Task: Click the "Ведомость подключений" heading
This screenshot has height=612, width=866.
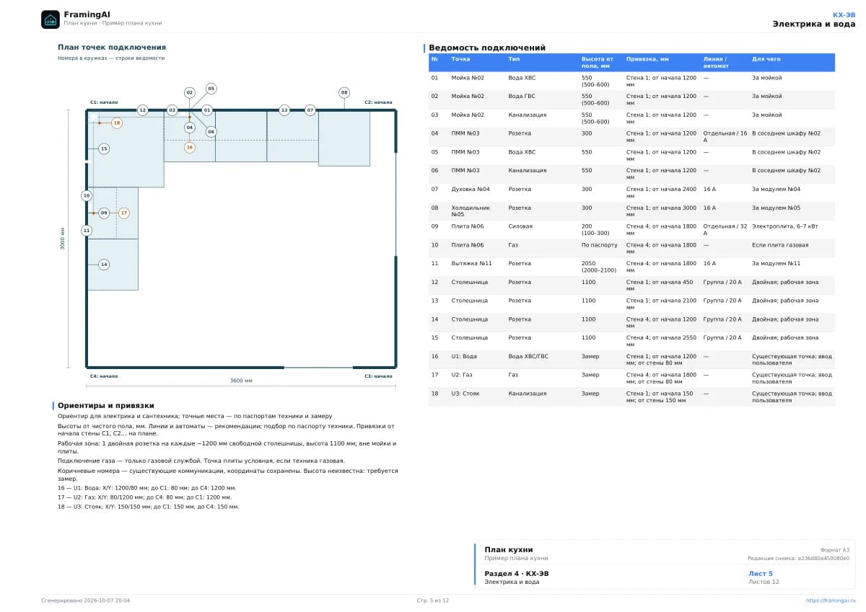Action: pos(487,48)
